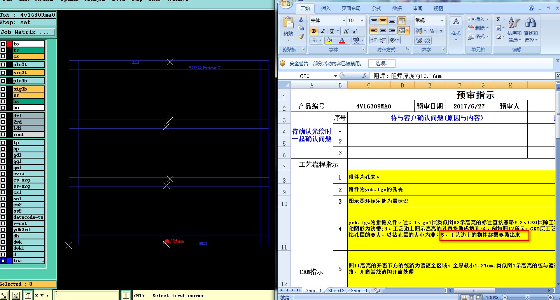Screen dimensions: 560x300
Task: Toggle checkbox for layer pln2t
Action: click(3, 65)
